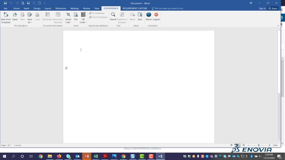Screen dimensions: 285x160
Task: Open the Save As dropdown
Action: pyautogui.click(x=30, y=17)
